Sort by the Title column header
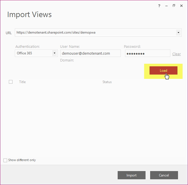Viewport: 188px width, 185px height. [23, 82]
